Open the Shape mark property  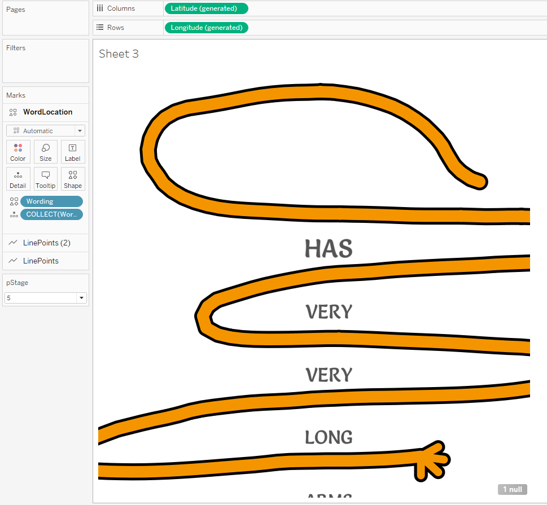[73, 179]
